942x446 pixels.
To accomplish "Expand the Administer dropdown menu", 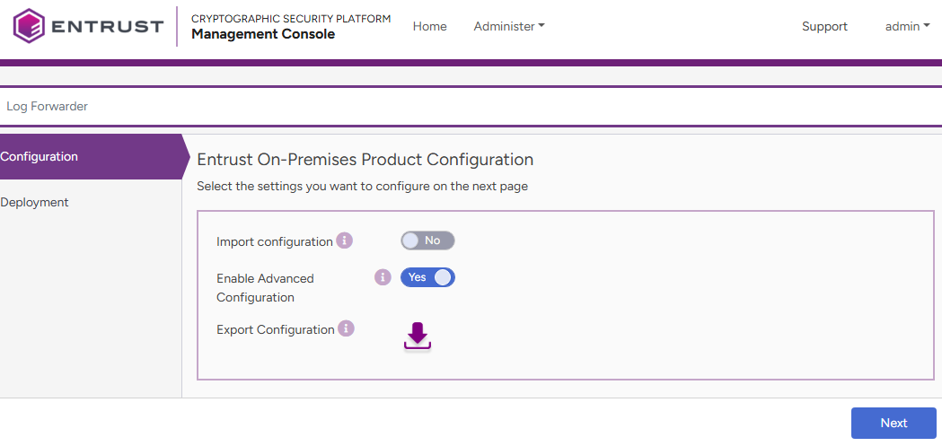I will (x=509, y=27).
